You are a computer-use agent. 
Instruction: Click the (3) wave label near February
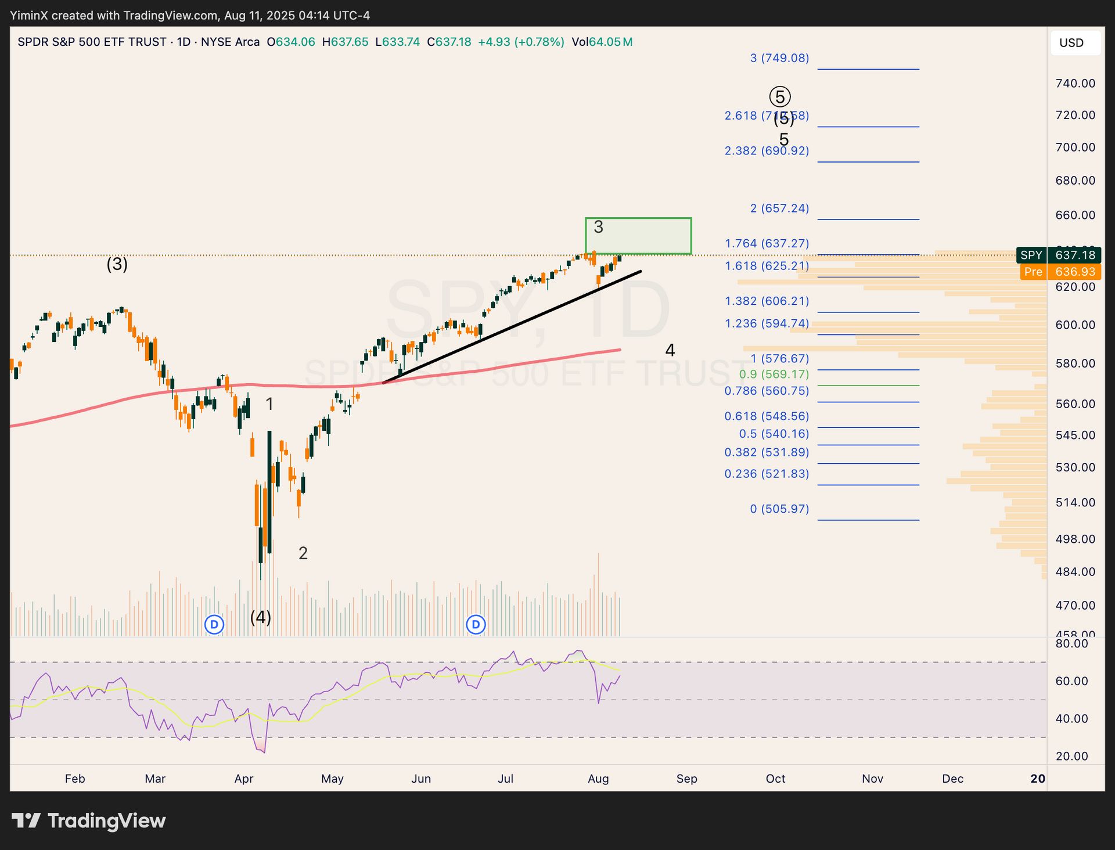tap(117, 264)
